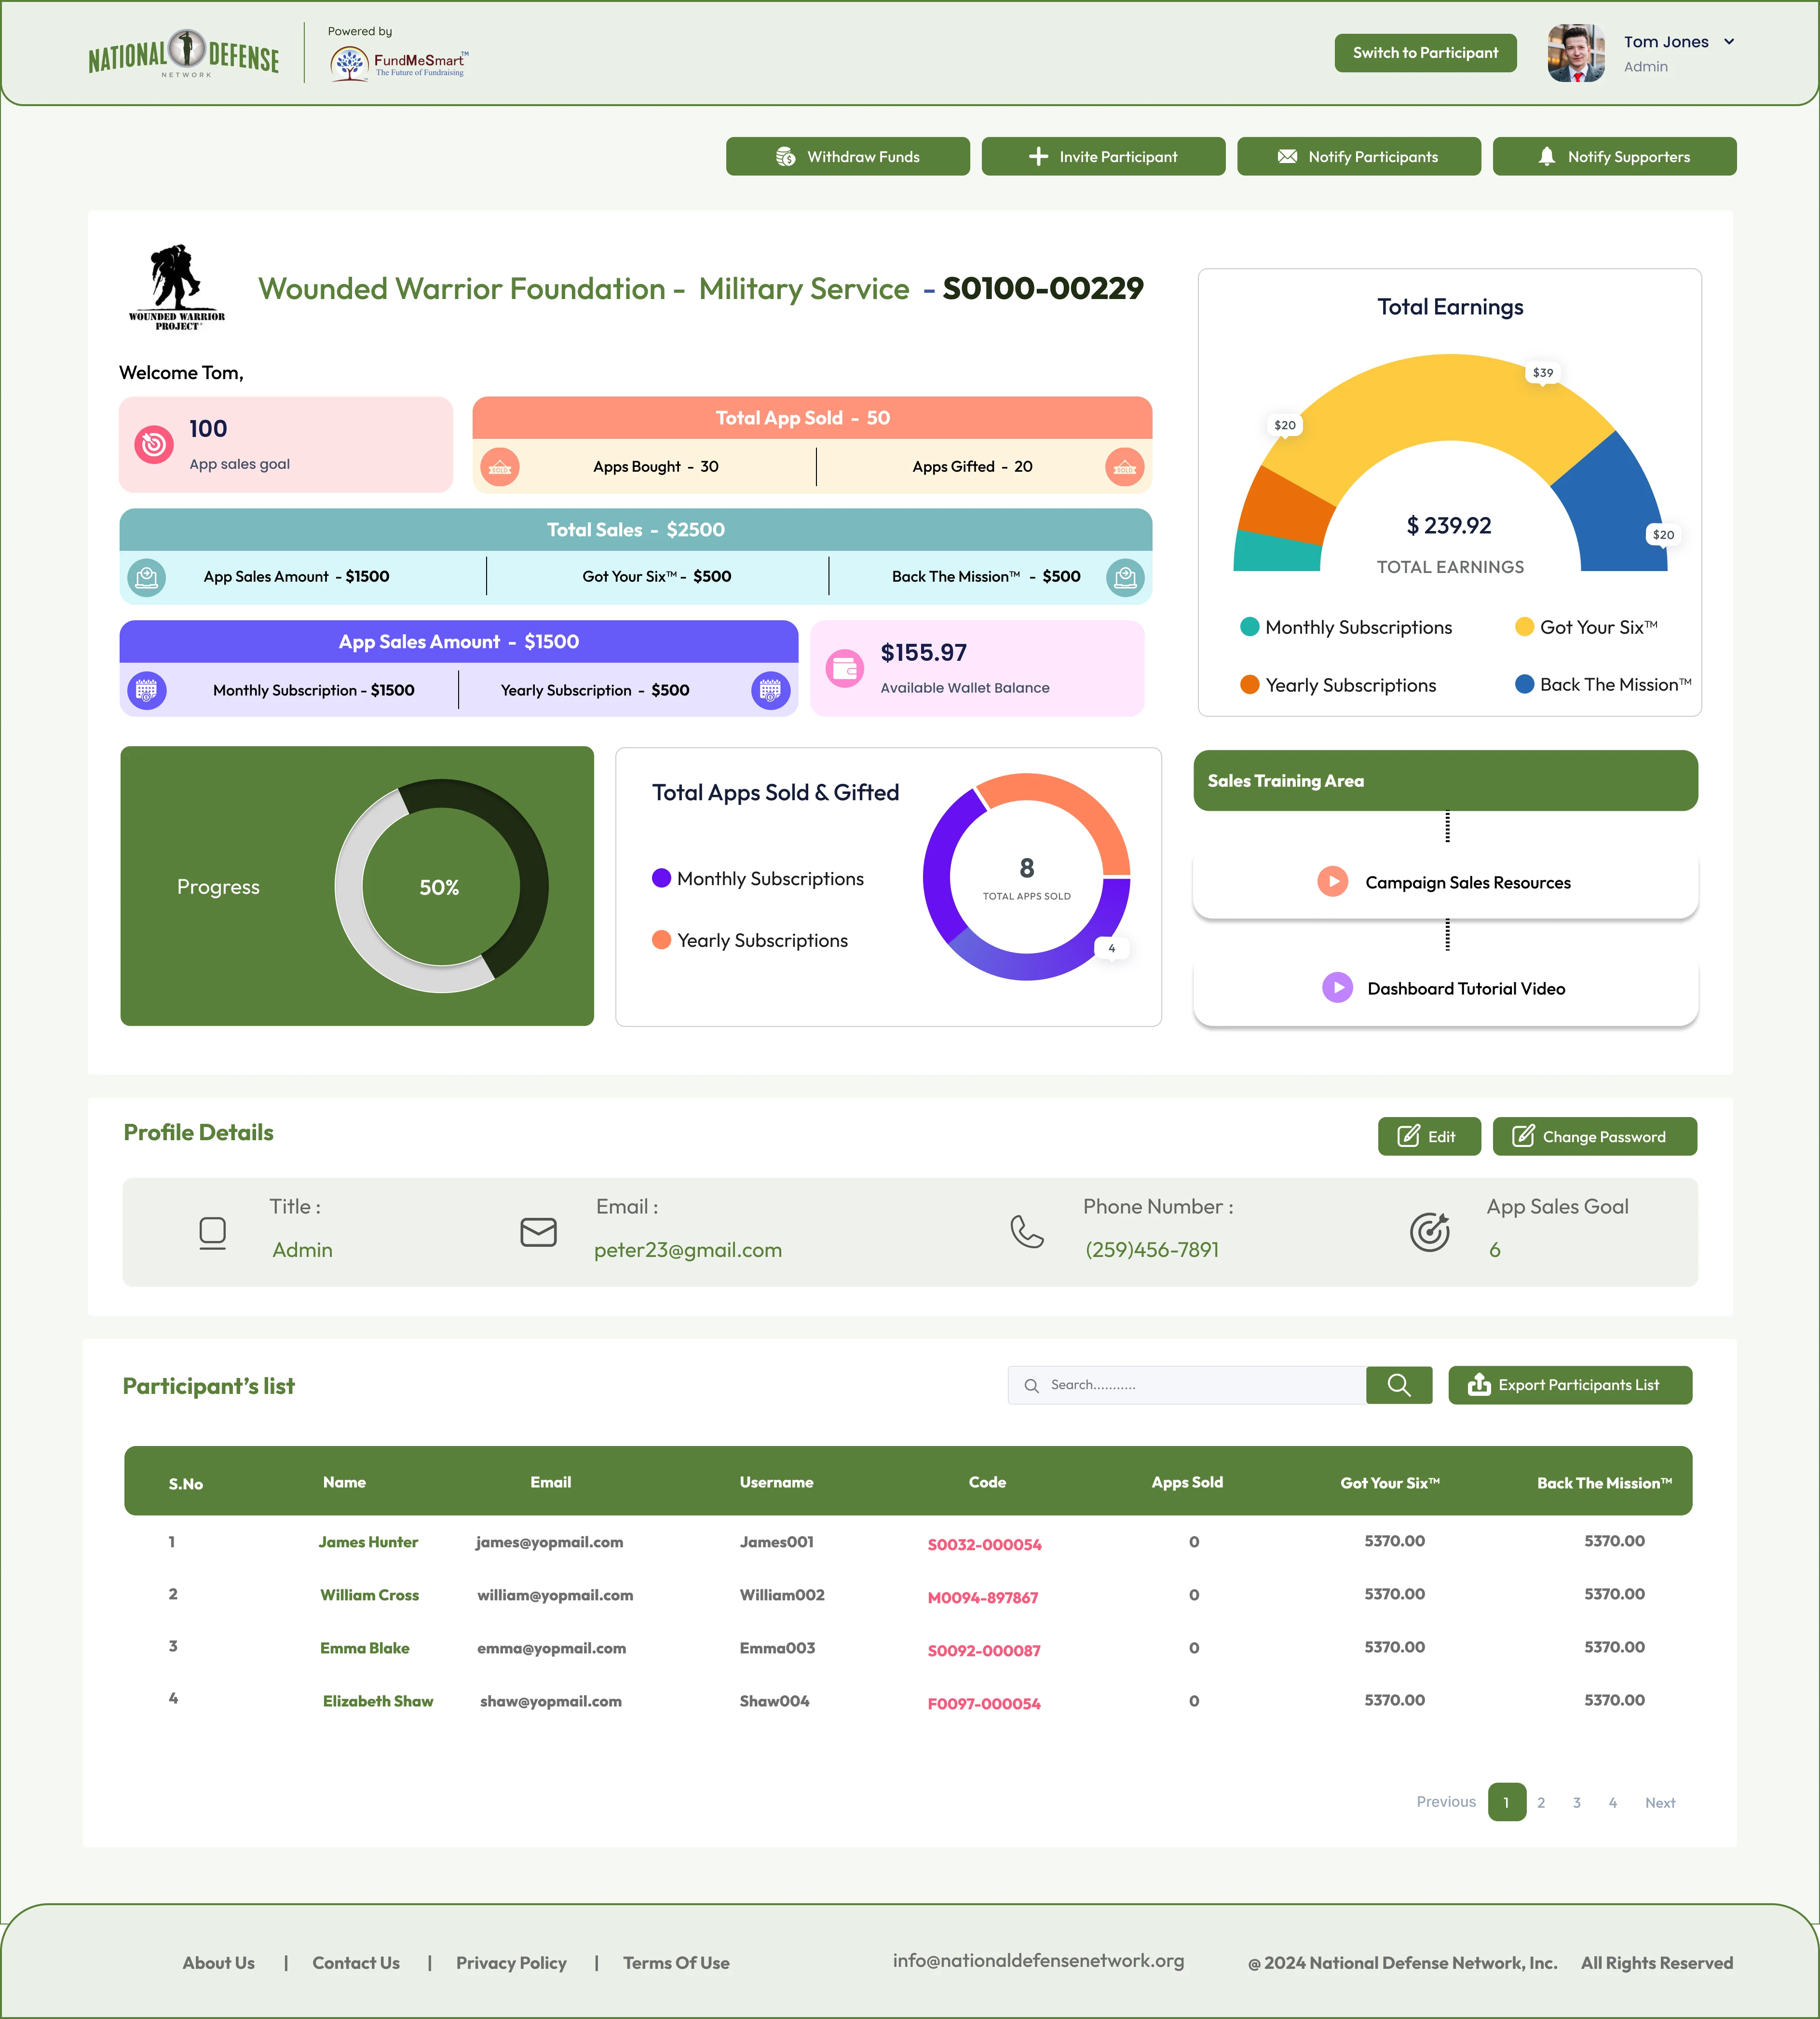Click blue Back The Mission legend dot
The width and height of the screenshot is (1820, 2019).
[x=1524, y=685]
